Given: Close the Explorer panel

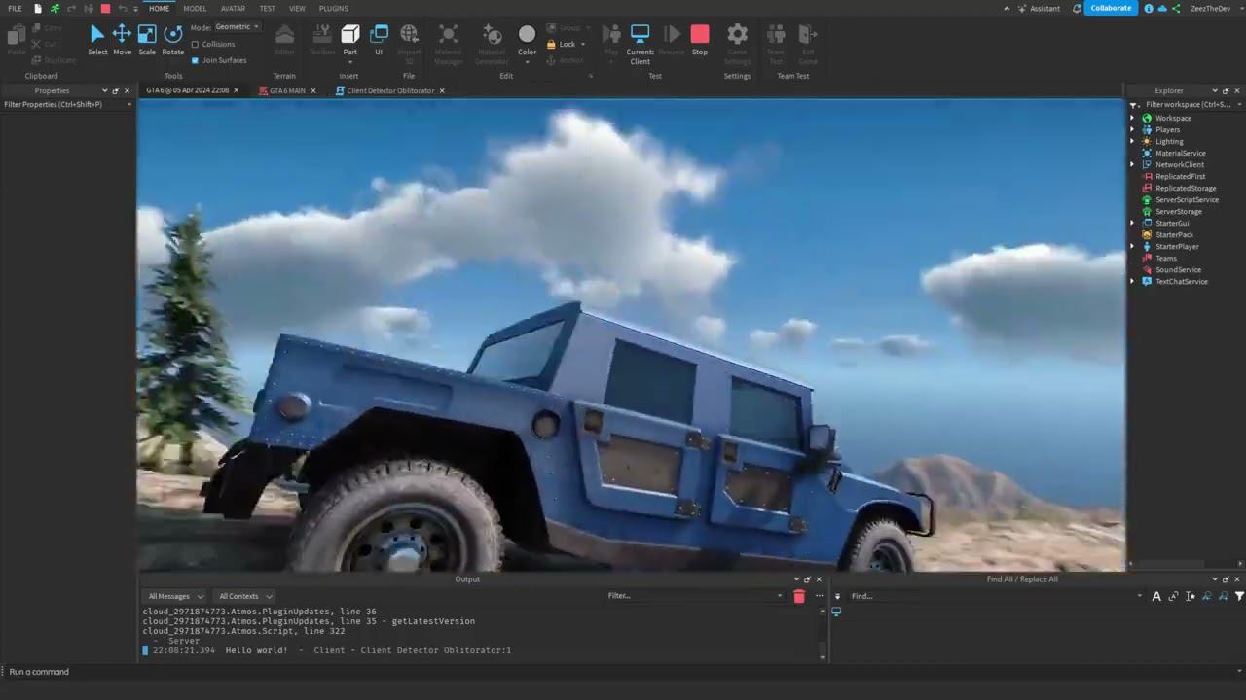Looking at the screenshot, I should 1237,90.
